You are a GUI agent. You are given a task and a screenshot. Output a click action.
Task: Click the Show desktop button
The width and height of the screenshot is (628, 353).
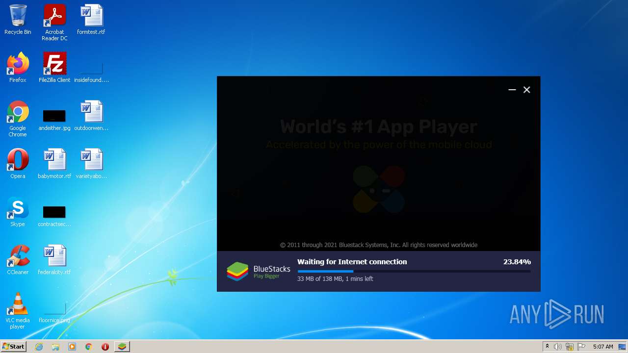click(x=623, y=347)
